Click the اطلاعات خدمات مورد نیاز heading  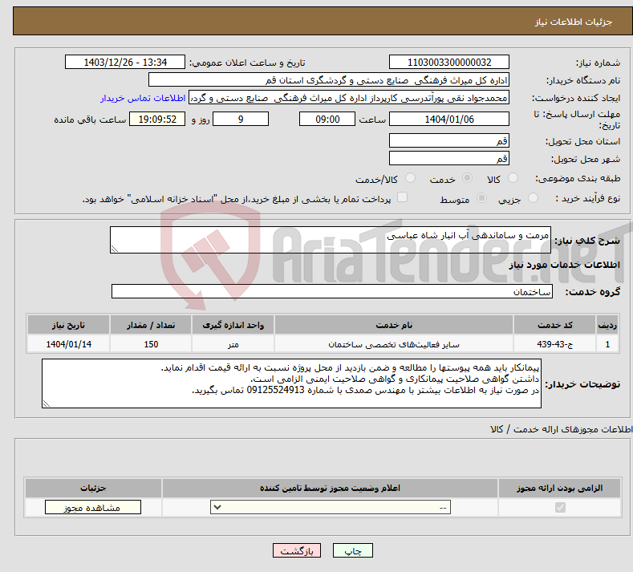click(564, 265)
